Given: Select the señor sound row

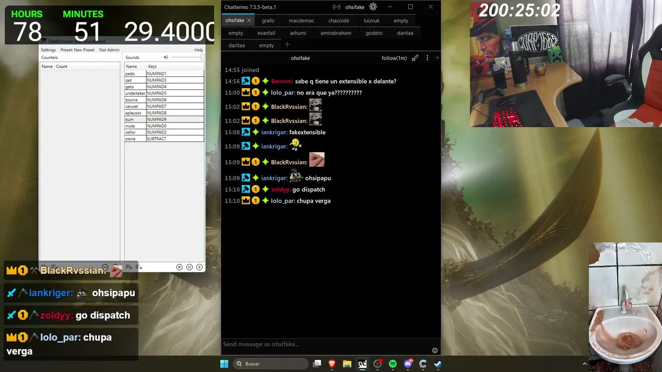Looking at the screenshot, I should pyautogui.click(x=164, y=132).
